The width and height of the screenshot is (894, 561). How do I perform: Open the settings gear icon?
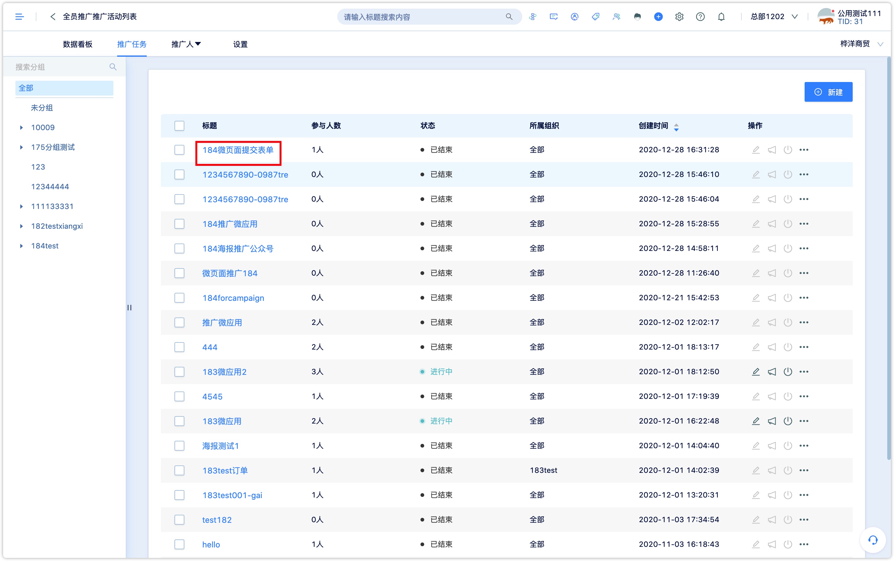click(679, 17)
